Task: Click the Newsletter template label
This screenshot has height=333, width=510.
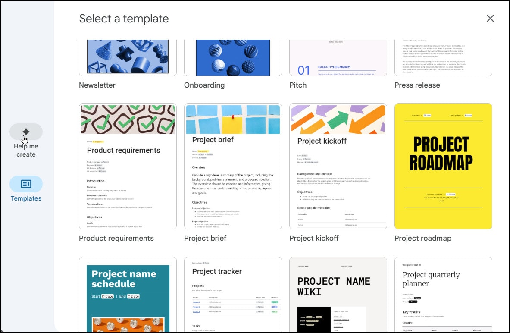Action: (x=97, y=85)
